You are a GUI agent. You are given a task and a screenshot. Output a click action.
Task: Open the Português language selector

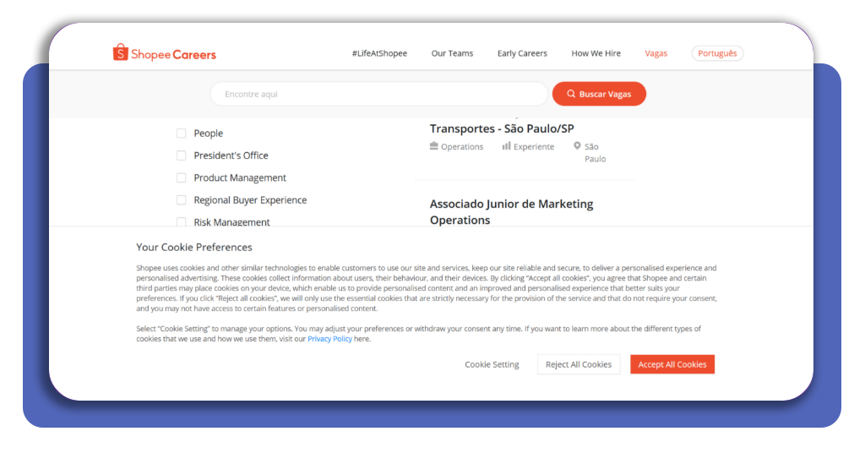[717, 53]
